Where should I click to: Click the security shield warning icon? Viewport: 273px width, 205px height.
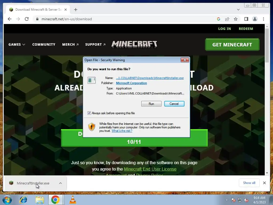coord(92,127)
